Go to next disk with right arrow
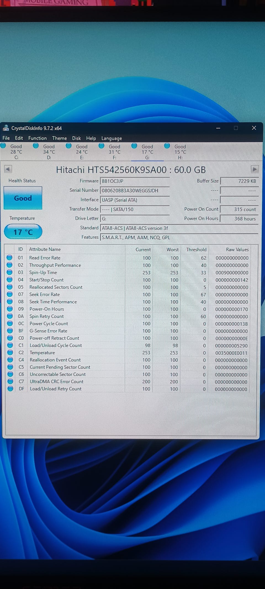 (x=255, y=169)
